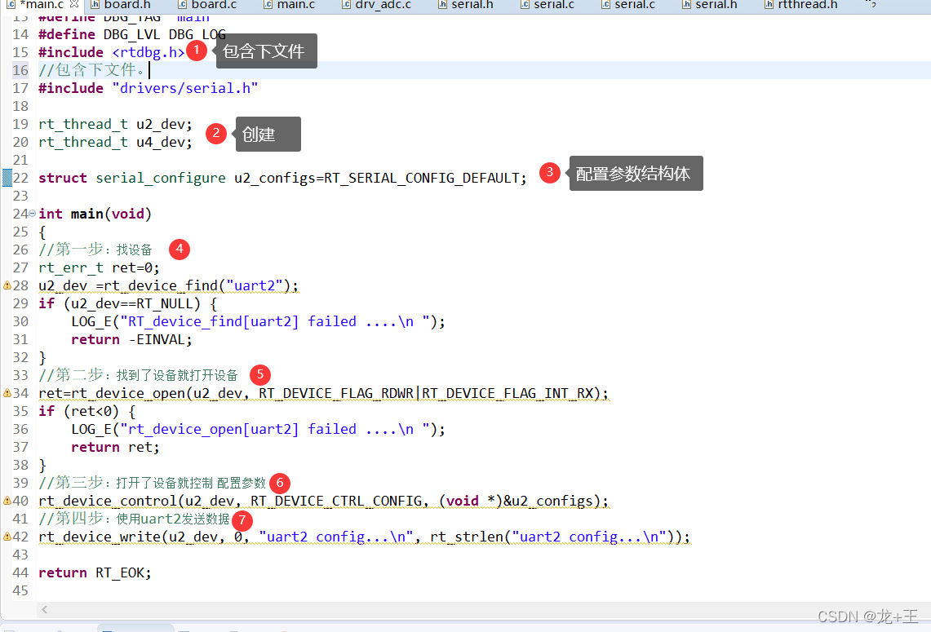Screen dimensions: 931x632
Task: Place cursor on #include <rtdbg.h> line
Action: (x=112, y=52)
